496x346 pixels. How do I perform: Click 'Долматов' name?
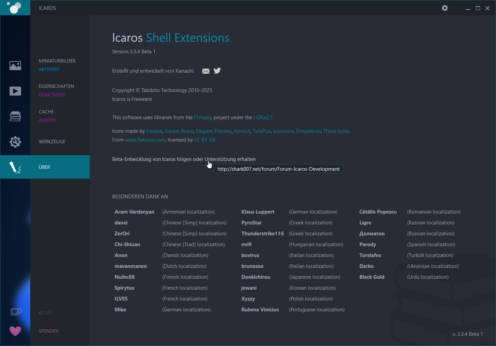point(372,234)
